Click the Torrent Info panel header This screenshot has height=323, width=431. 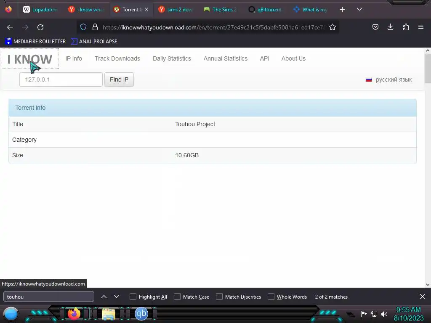213,108
